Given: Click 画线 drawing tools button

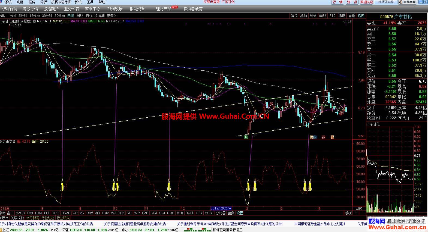Looking at the screenshot, I should click(x=323, y=16).
